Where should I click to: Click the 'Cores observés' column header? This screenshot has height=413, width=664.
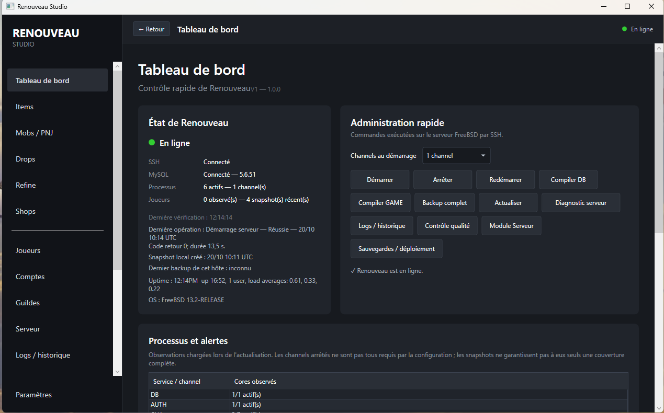(429, 381)
